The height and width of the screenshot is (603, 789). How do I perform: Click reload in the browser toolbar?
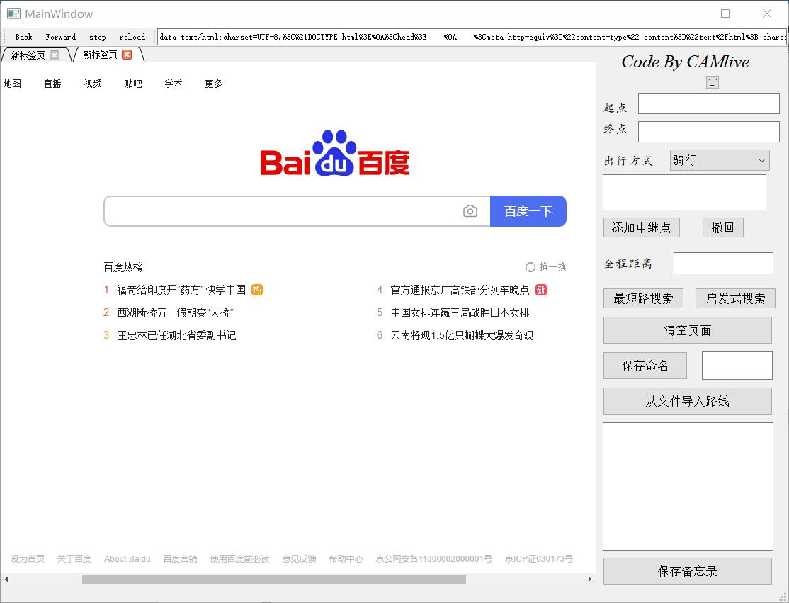tap(132, 37)
